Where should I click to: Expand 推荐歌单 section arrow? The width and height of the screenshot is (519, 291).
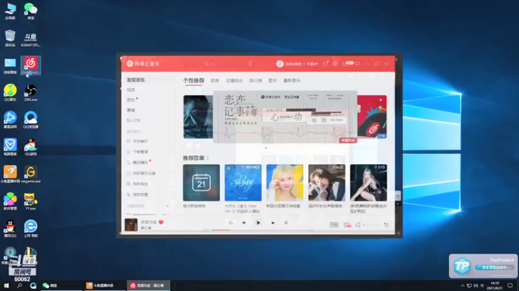tap(208, 158)
